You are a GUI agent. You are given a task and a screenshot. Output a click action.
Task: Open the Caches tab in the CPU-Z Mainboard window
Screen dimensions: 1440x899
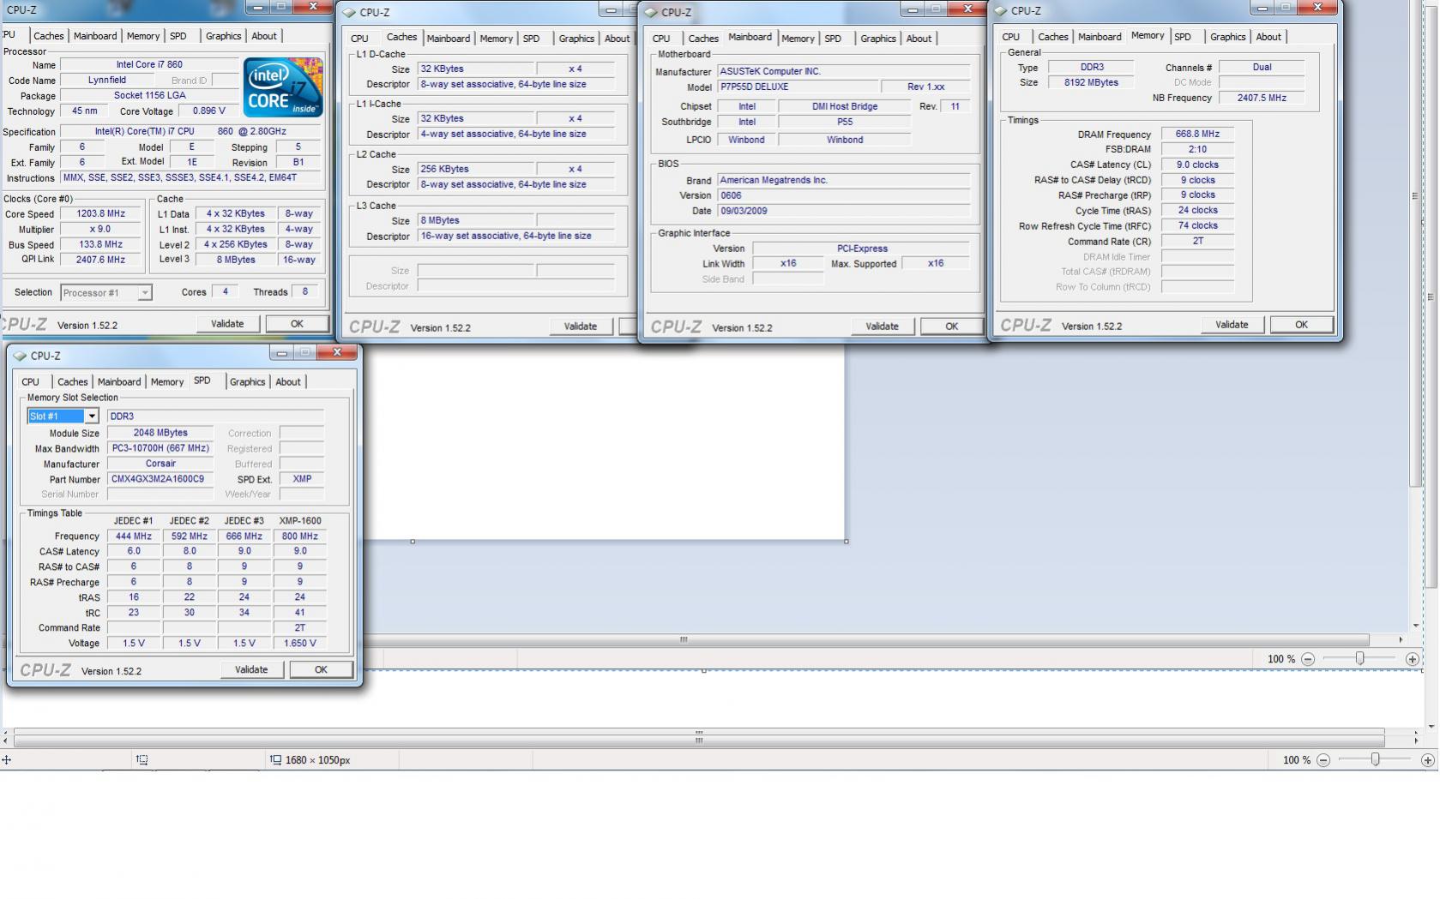703,39
